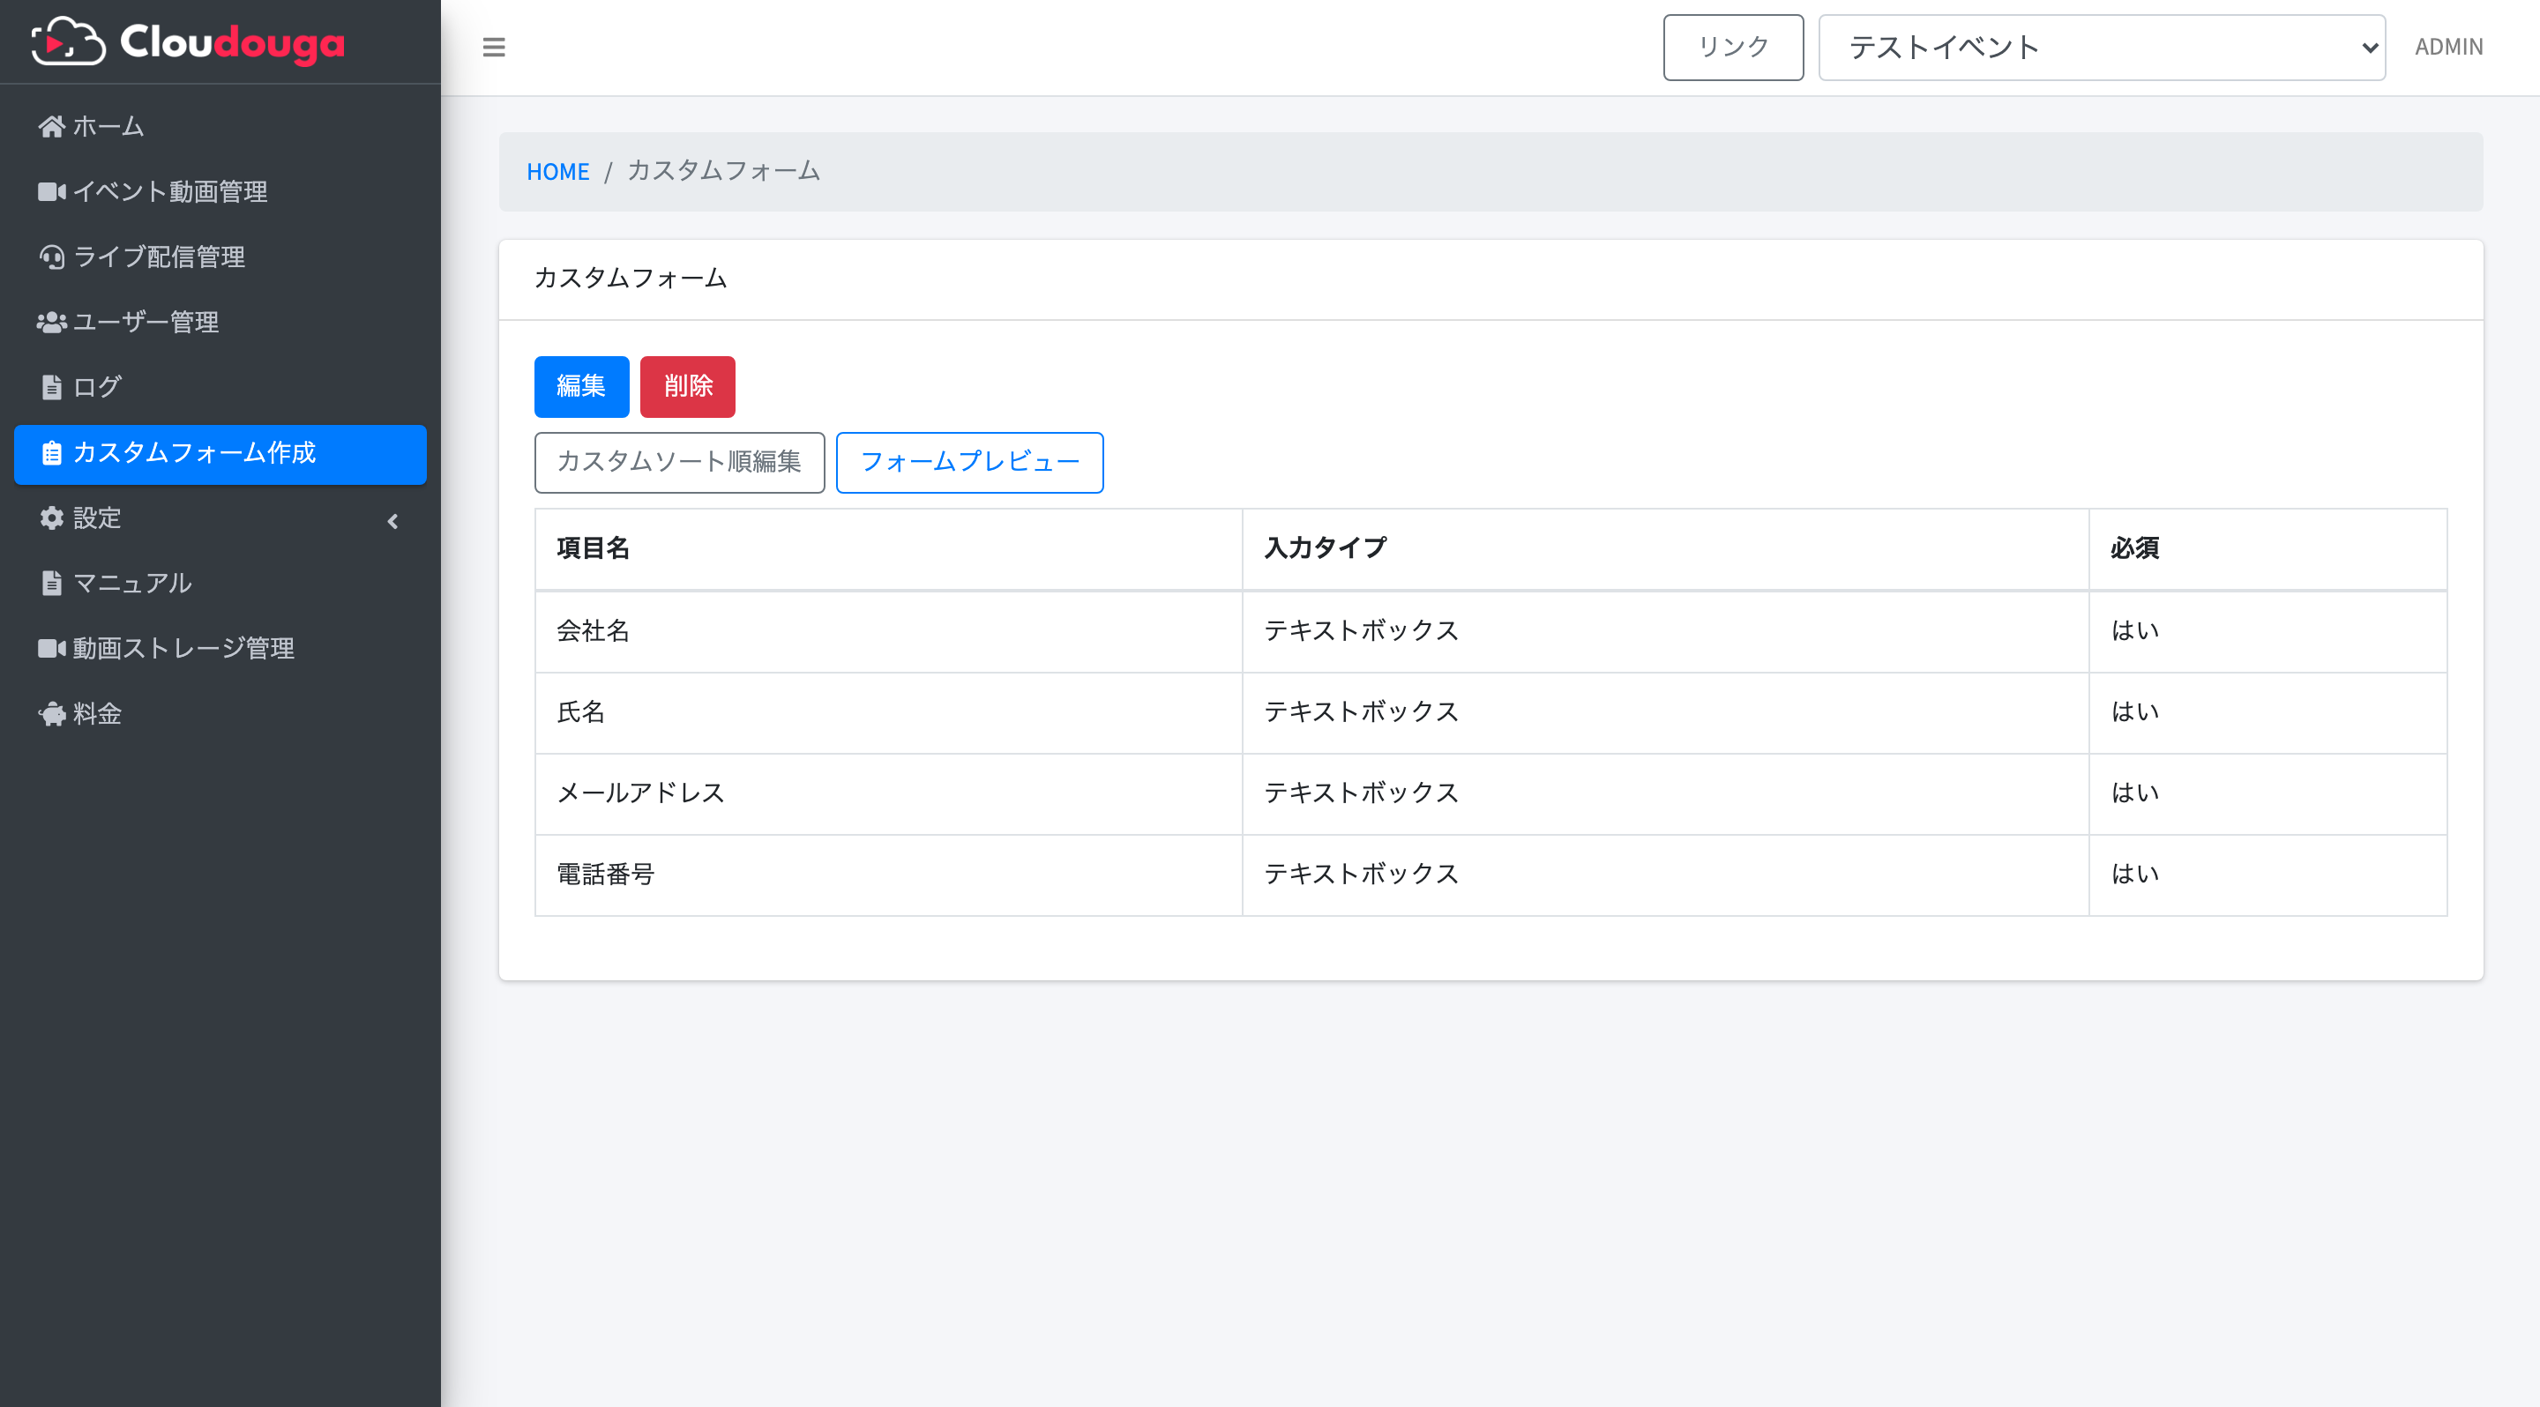Click the headset icon for ライブ配信管理
2540x1407 pixels.
click(51, 257)
